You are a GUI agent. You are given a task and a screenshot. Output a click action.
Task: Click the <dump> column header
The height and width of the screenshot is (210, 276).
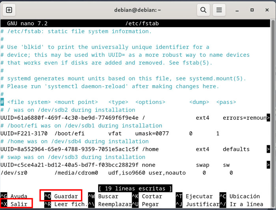tap(199, 102)
